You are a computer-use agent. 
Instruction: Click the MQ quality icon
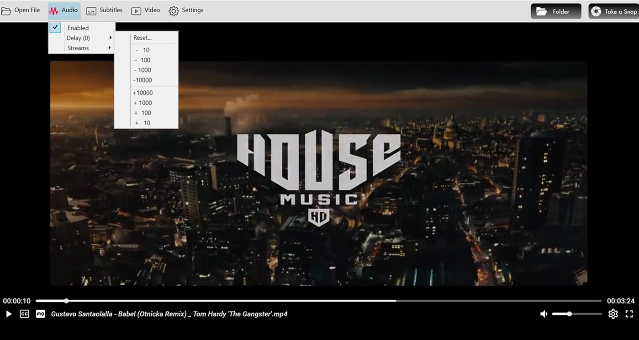40,314
